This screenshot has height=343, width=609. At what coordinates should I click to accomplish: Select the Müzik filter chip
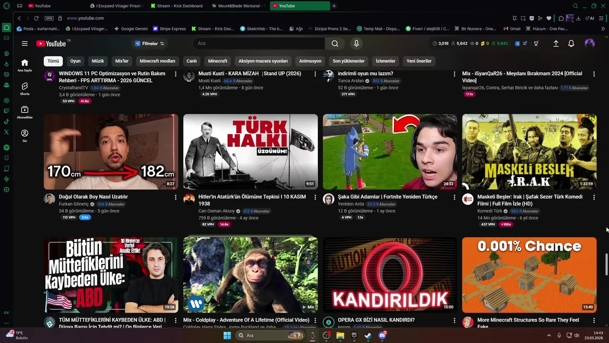[98, 61]
